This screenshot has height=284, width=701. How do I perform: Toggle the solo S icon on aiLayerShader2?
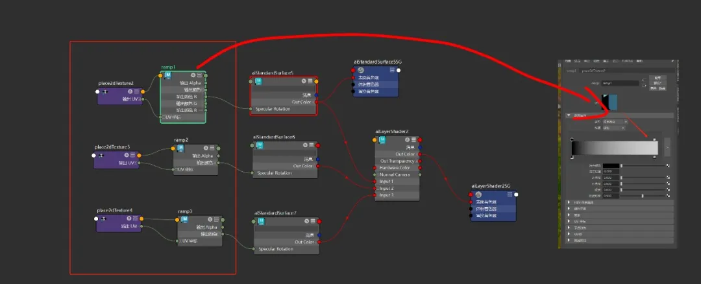[407, 140]
